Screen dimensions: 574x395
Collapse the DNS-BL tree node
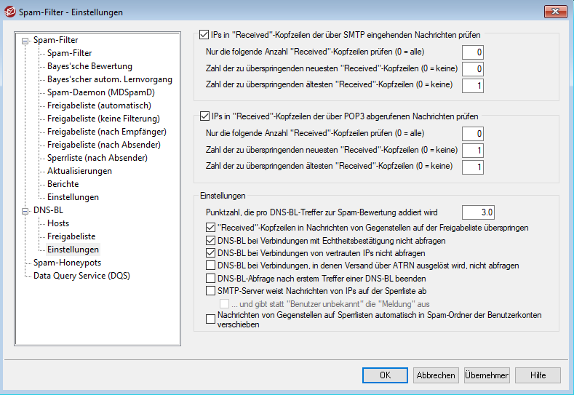26,211
